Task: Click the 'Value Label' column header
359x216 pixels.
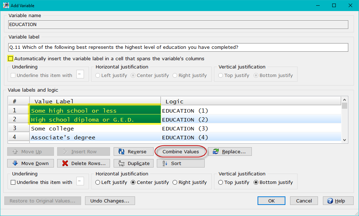Action: (x=95, y=101)
